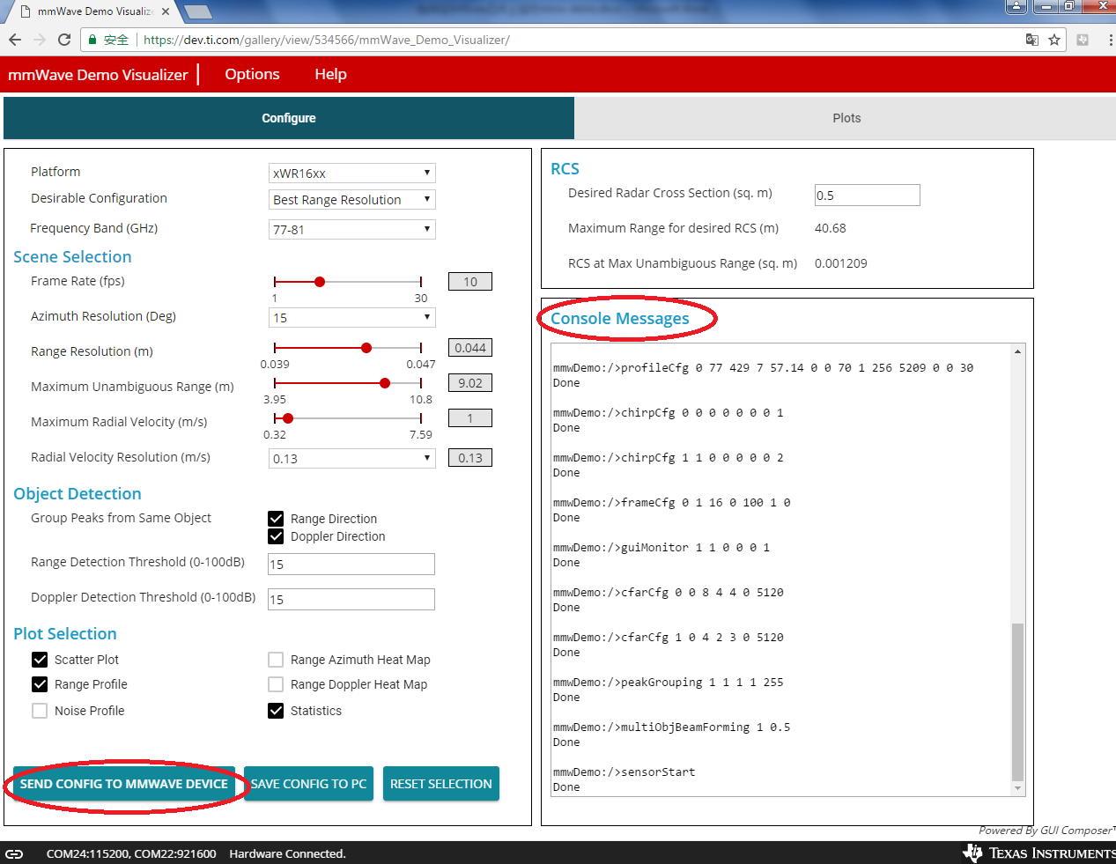The image size is (1116, 864).
Task: Click the translate page icon
Action: coord(1032,40)
